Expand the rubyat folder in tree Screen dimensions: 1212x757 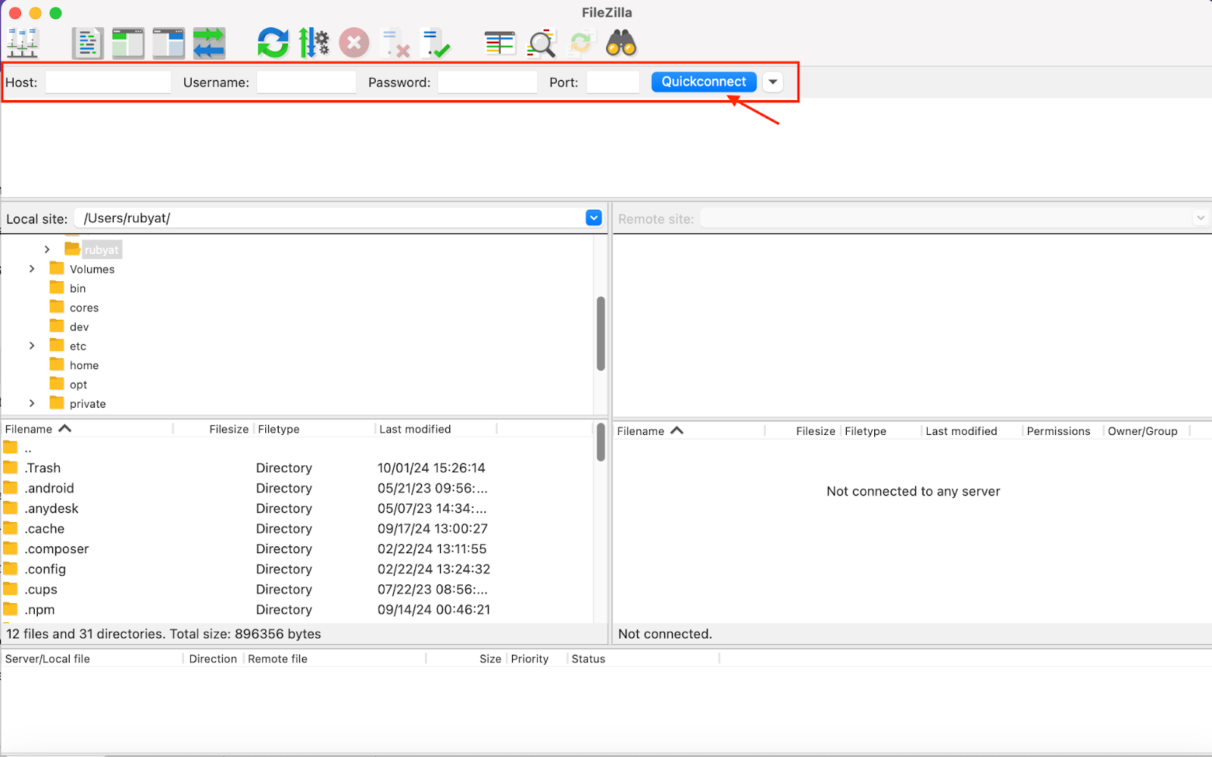(x=47, y=249)
